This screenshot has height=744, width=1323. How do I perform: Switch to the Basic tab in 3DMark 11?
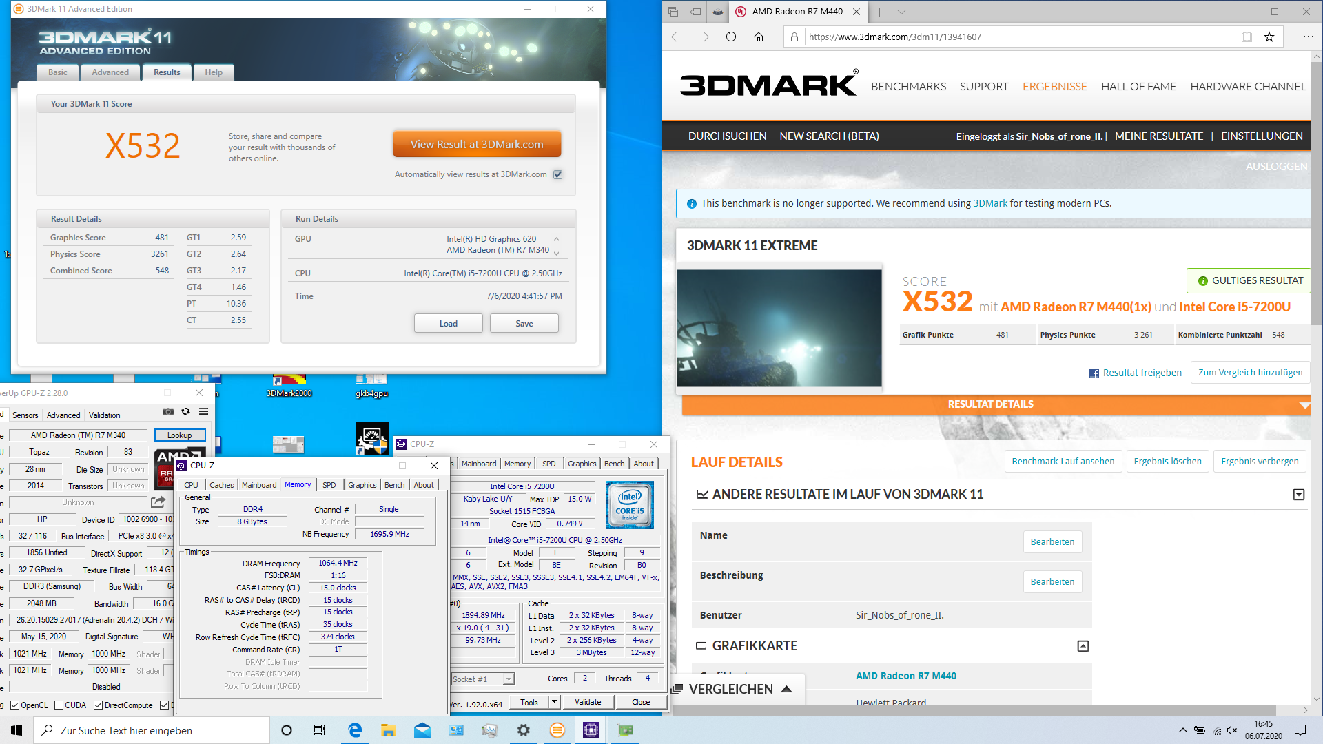(58, 72)
